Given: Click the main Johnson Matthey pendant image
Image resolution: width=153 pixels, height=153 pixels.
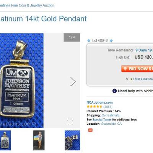Looking at the screenshot, I should pos(22,81).
